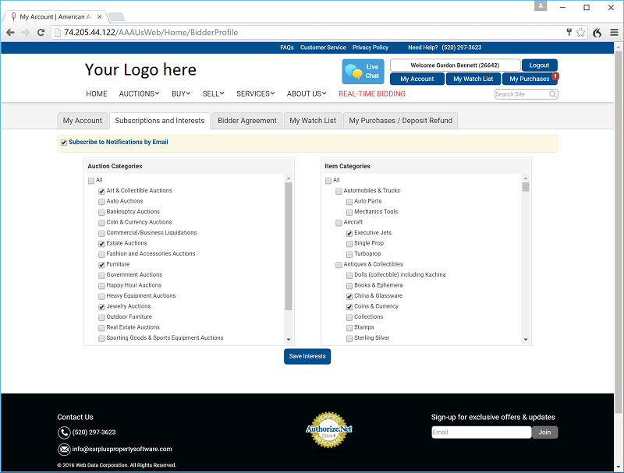Open the FAQs link
The height and width of the screenshot is (473, 624).
(x=287, y=48)
